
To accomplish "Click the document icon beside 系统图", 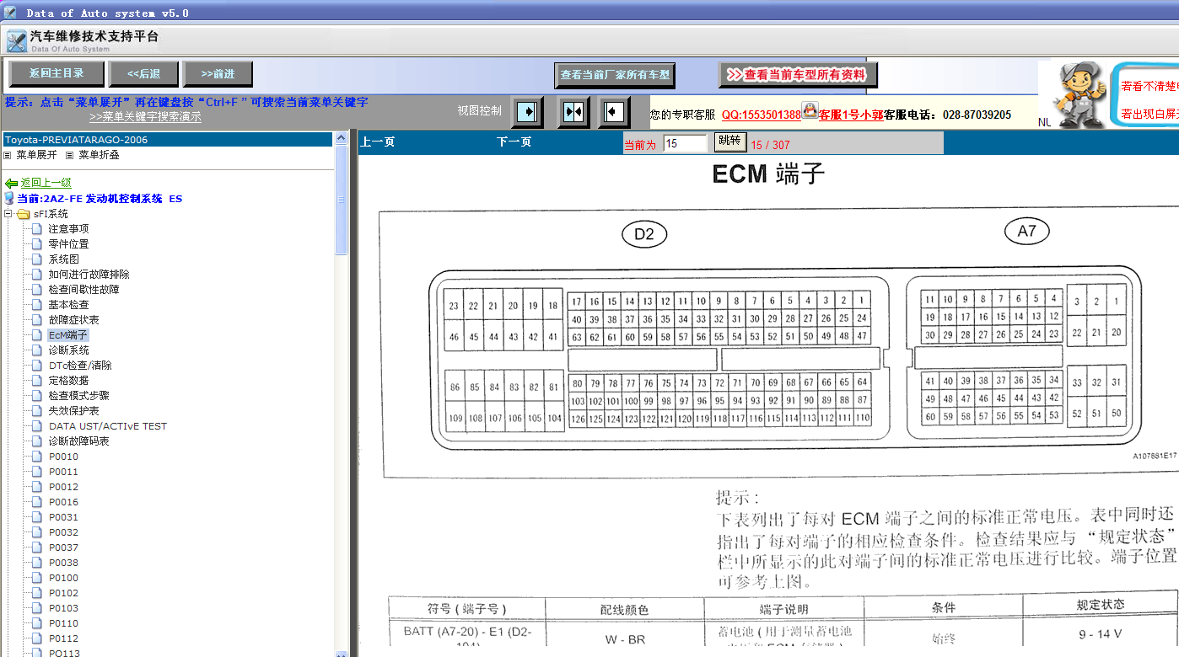I will pyautogui.click(x=36, y=259).
